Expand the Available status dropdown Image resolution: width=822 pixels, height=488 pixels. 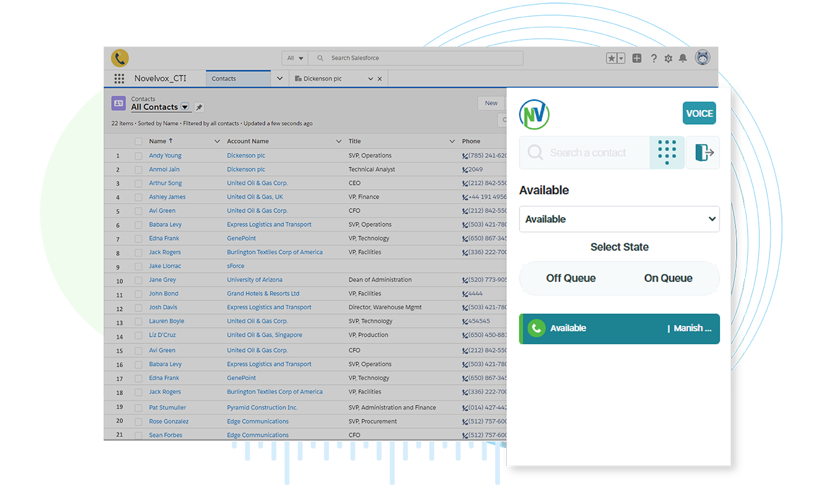tap(619, 219)
